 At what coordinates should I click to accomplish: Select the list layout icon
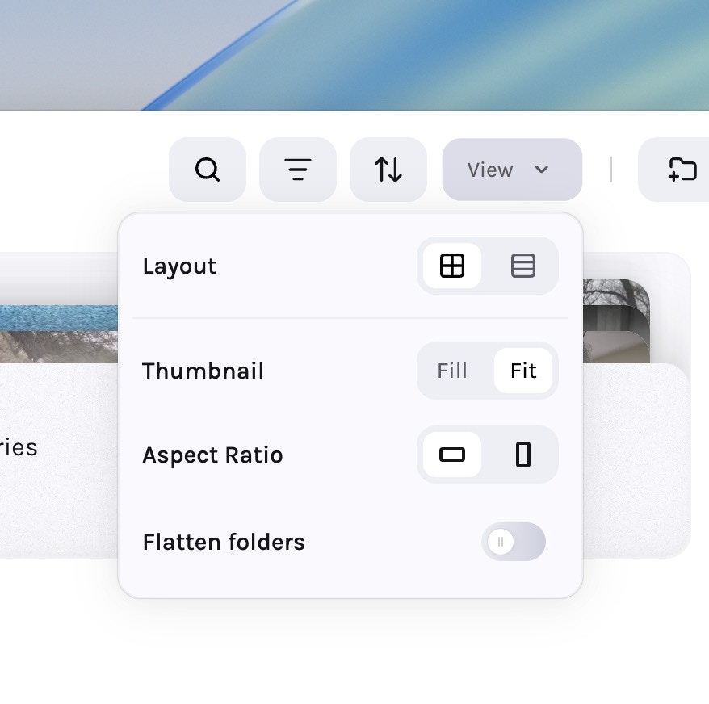tap(523, 266)
